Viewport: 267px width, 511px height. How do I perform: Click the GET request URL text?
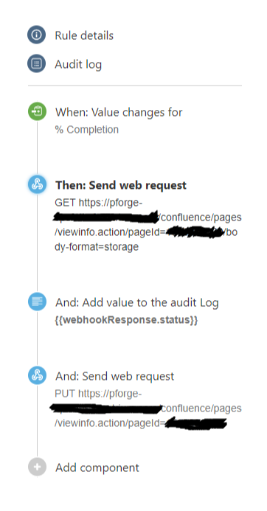point(148,225)
